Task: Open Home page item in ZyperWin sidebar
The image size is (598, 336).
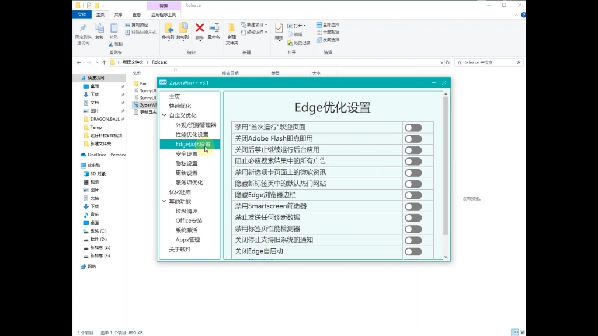Action: pyautogui.click(x=174, y=96)
